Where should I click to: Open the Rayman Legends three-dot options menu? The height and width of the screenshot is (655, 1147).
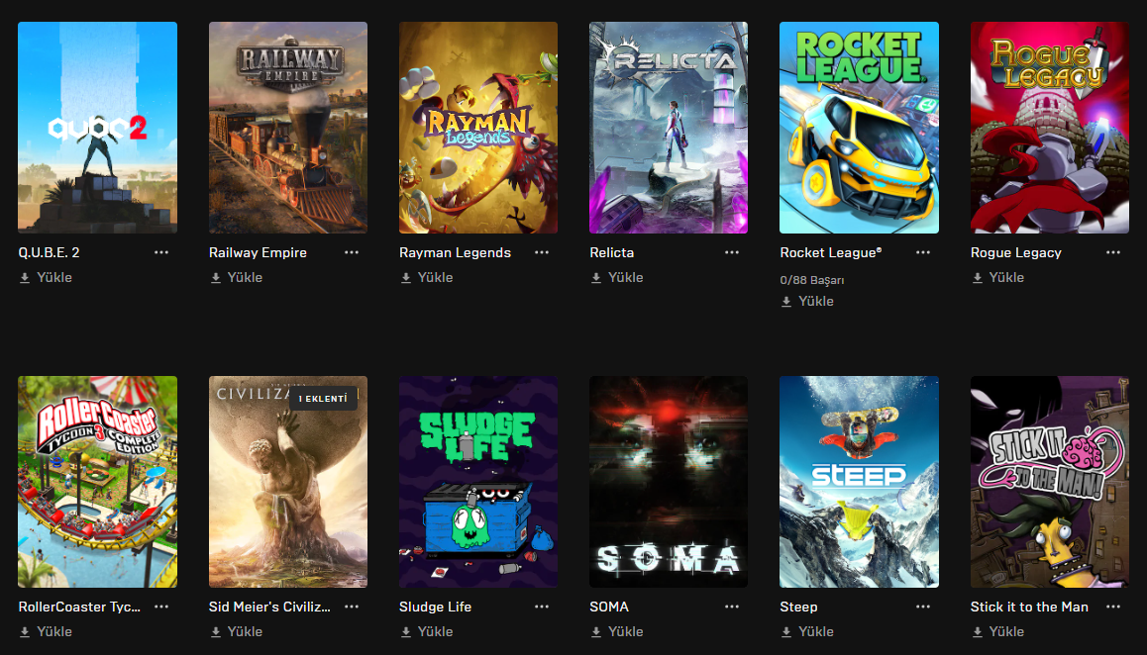click(x=542, y=252)
